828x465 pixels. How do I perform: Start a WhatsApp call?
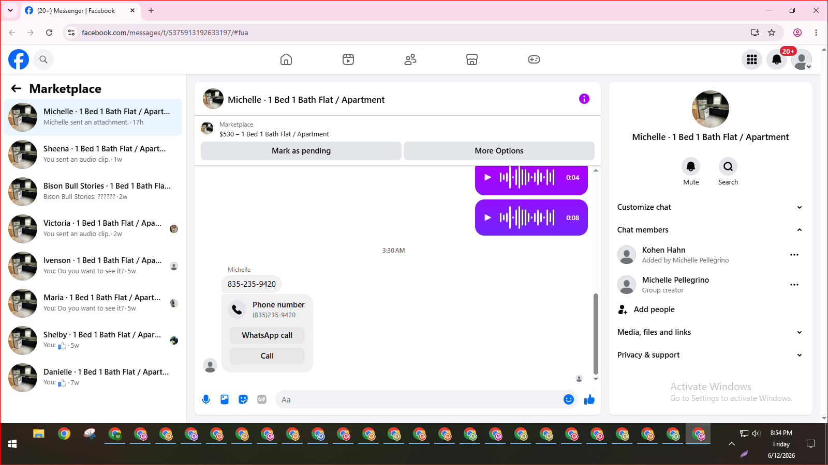point(267,335)
